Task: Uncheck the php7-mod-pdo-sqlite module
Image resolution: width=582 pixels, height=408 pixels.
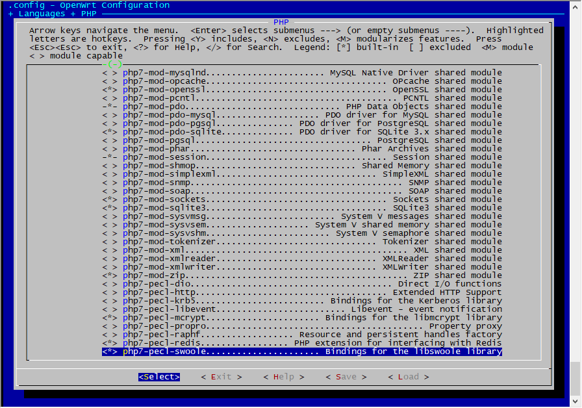Action: [x=110, y=132]
